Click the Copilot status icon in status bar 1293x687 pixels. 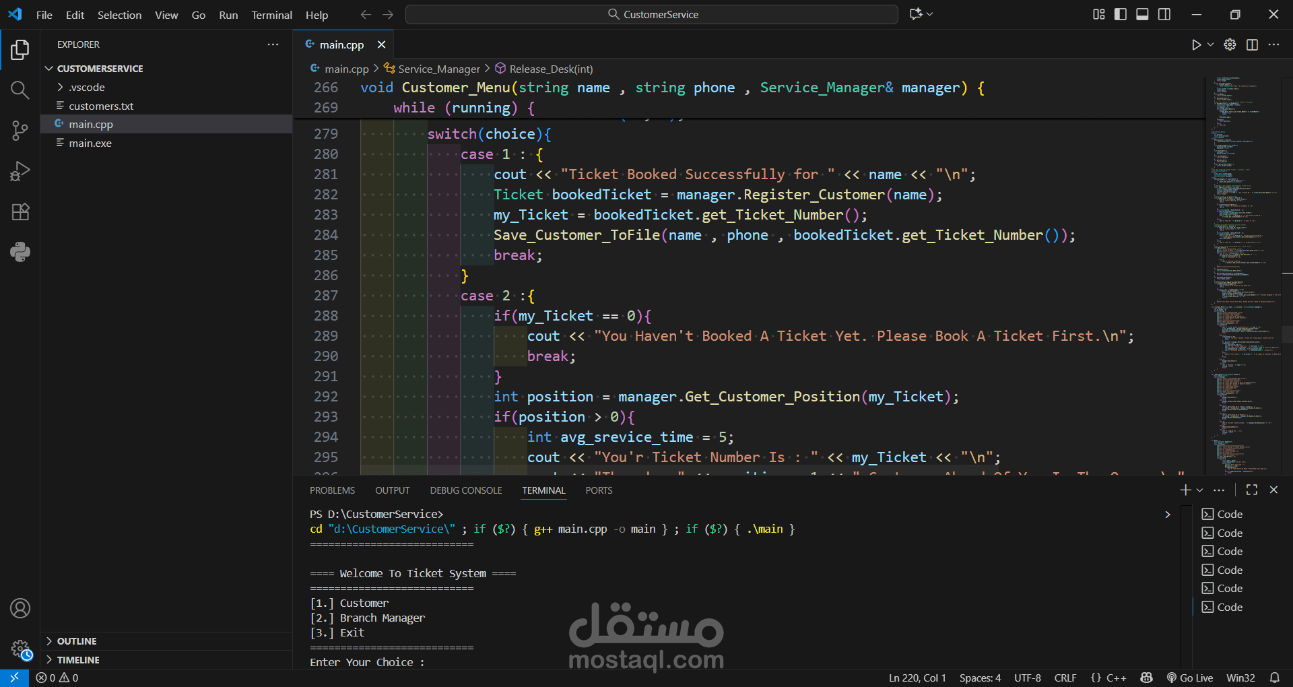1147,678
